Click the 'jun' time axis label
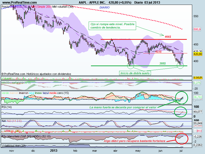 tap(160, 151)
